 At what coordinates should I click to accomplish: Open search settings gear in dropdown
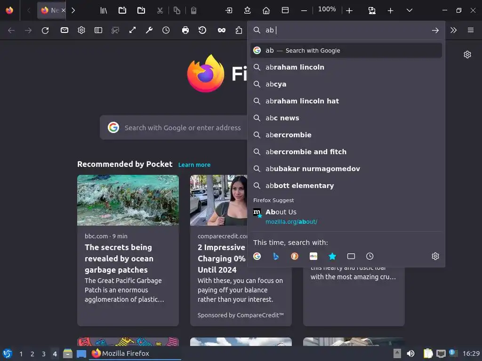click(x=435, y=256)
